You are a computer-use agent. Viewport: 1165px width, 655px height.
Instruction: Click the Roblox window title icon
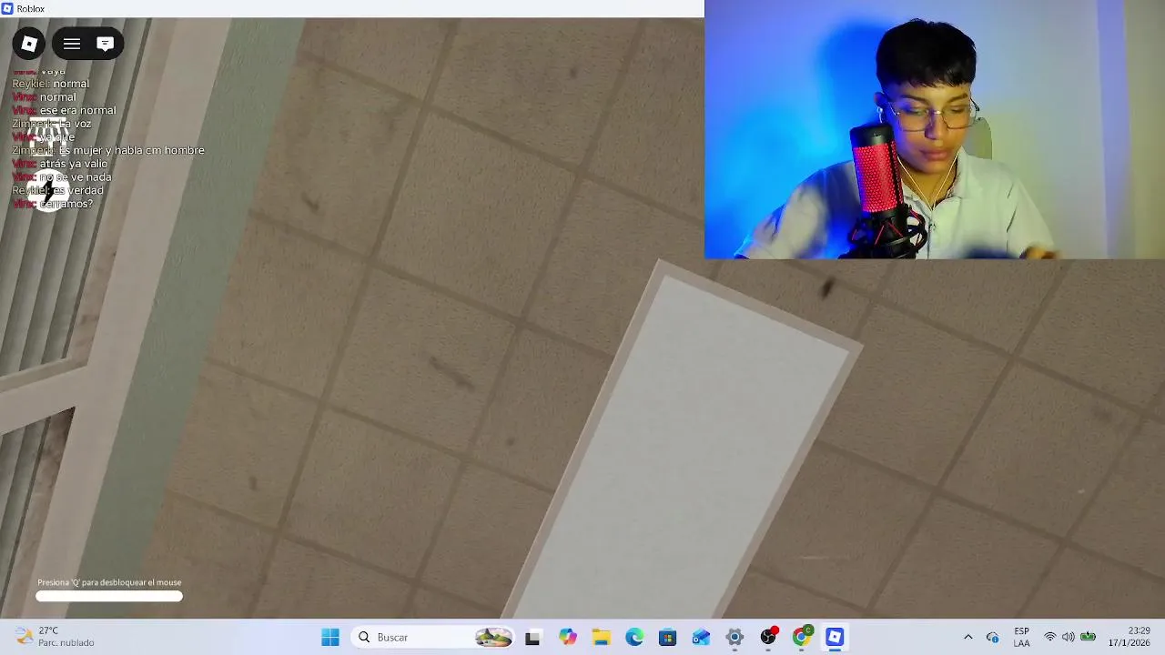coord(7,8)
